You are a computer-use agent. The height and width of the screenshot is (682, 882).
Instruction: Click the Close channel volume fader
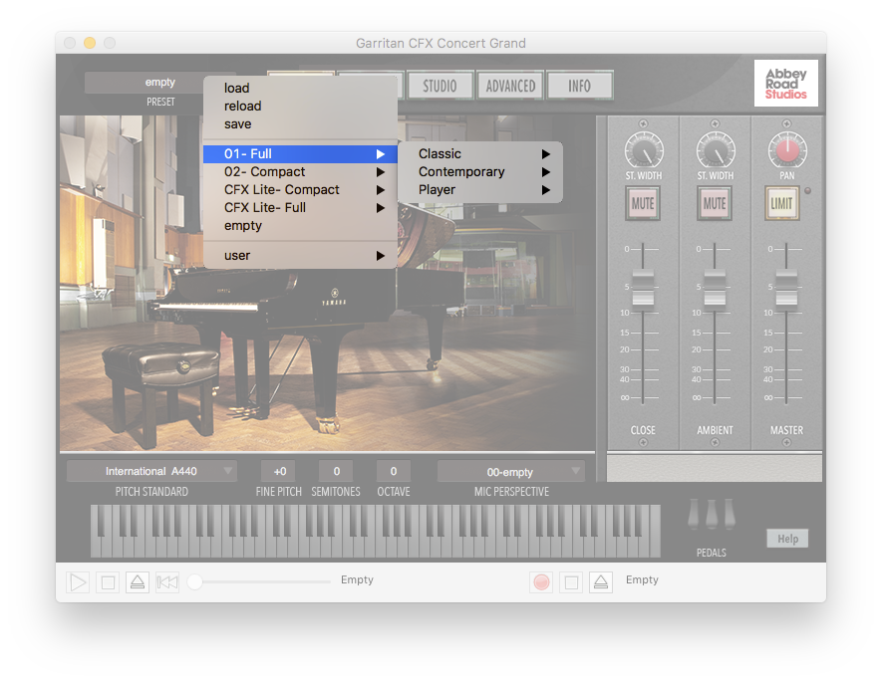point(643,289)
